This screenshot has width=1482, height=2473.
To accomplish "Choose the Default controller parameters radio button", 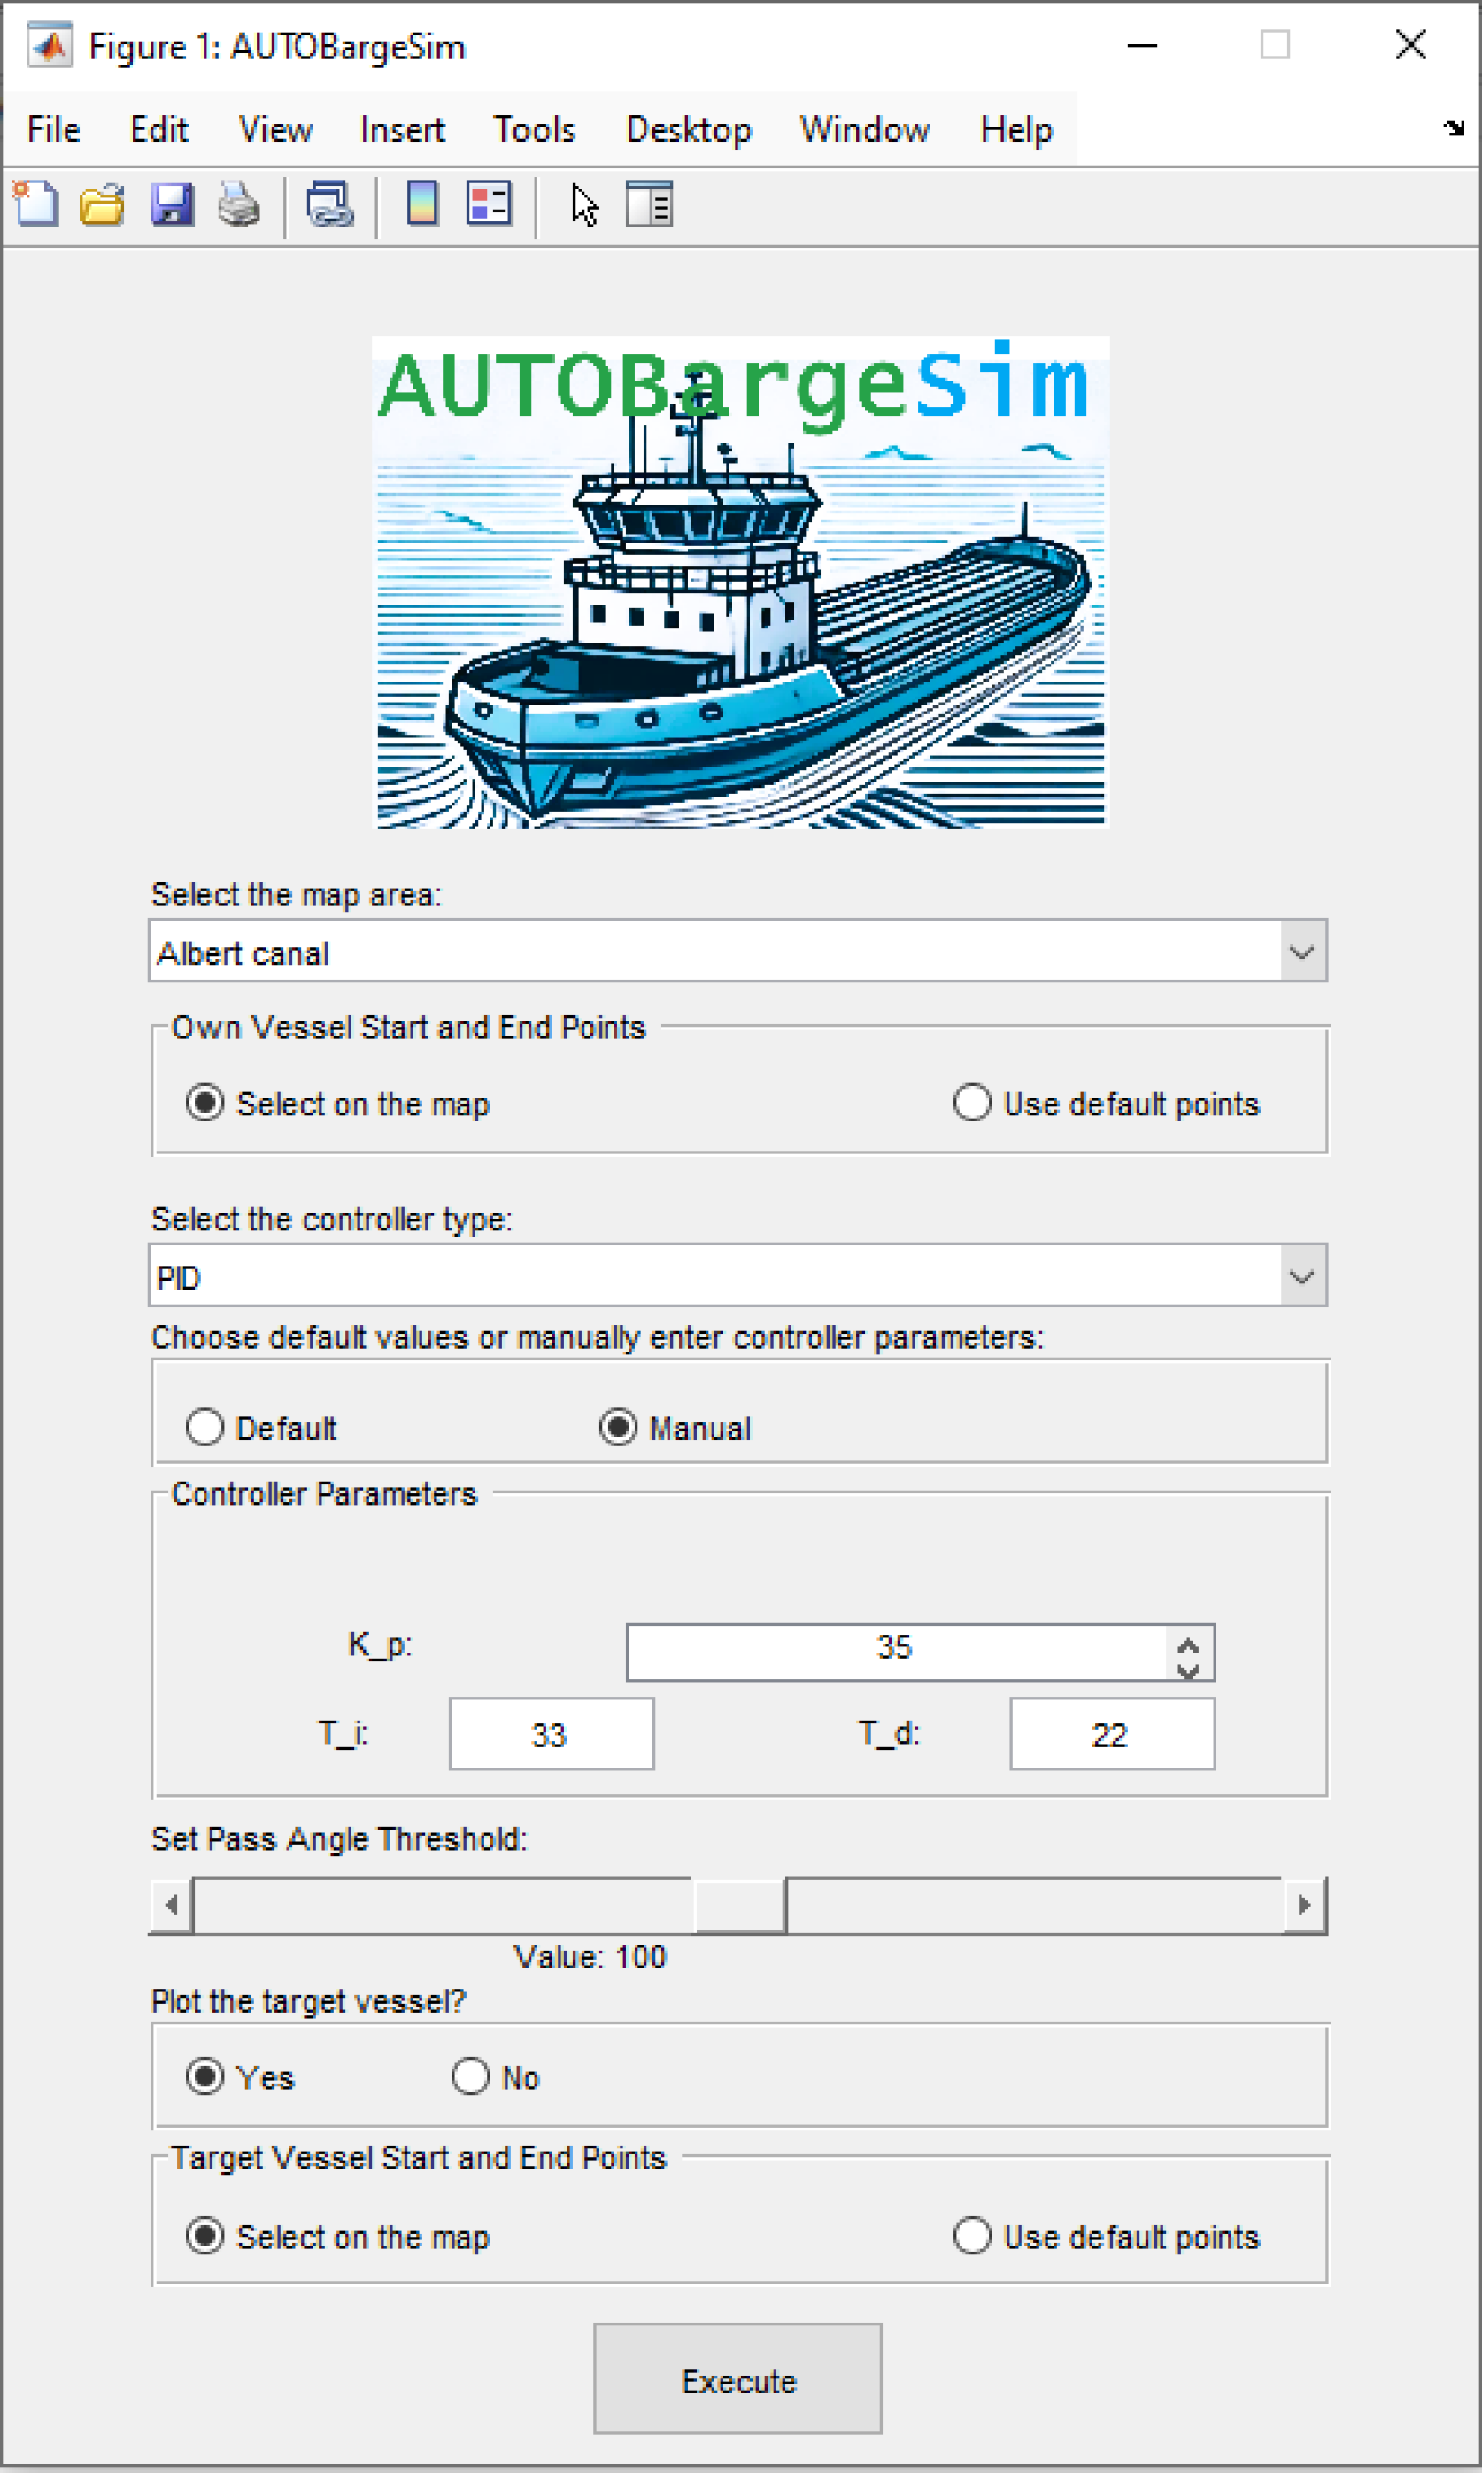I will tap(205, 1427).
